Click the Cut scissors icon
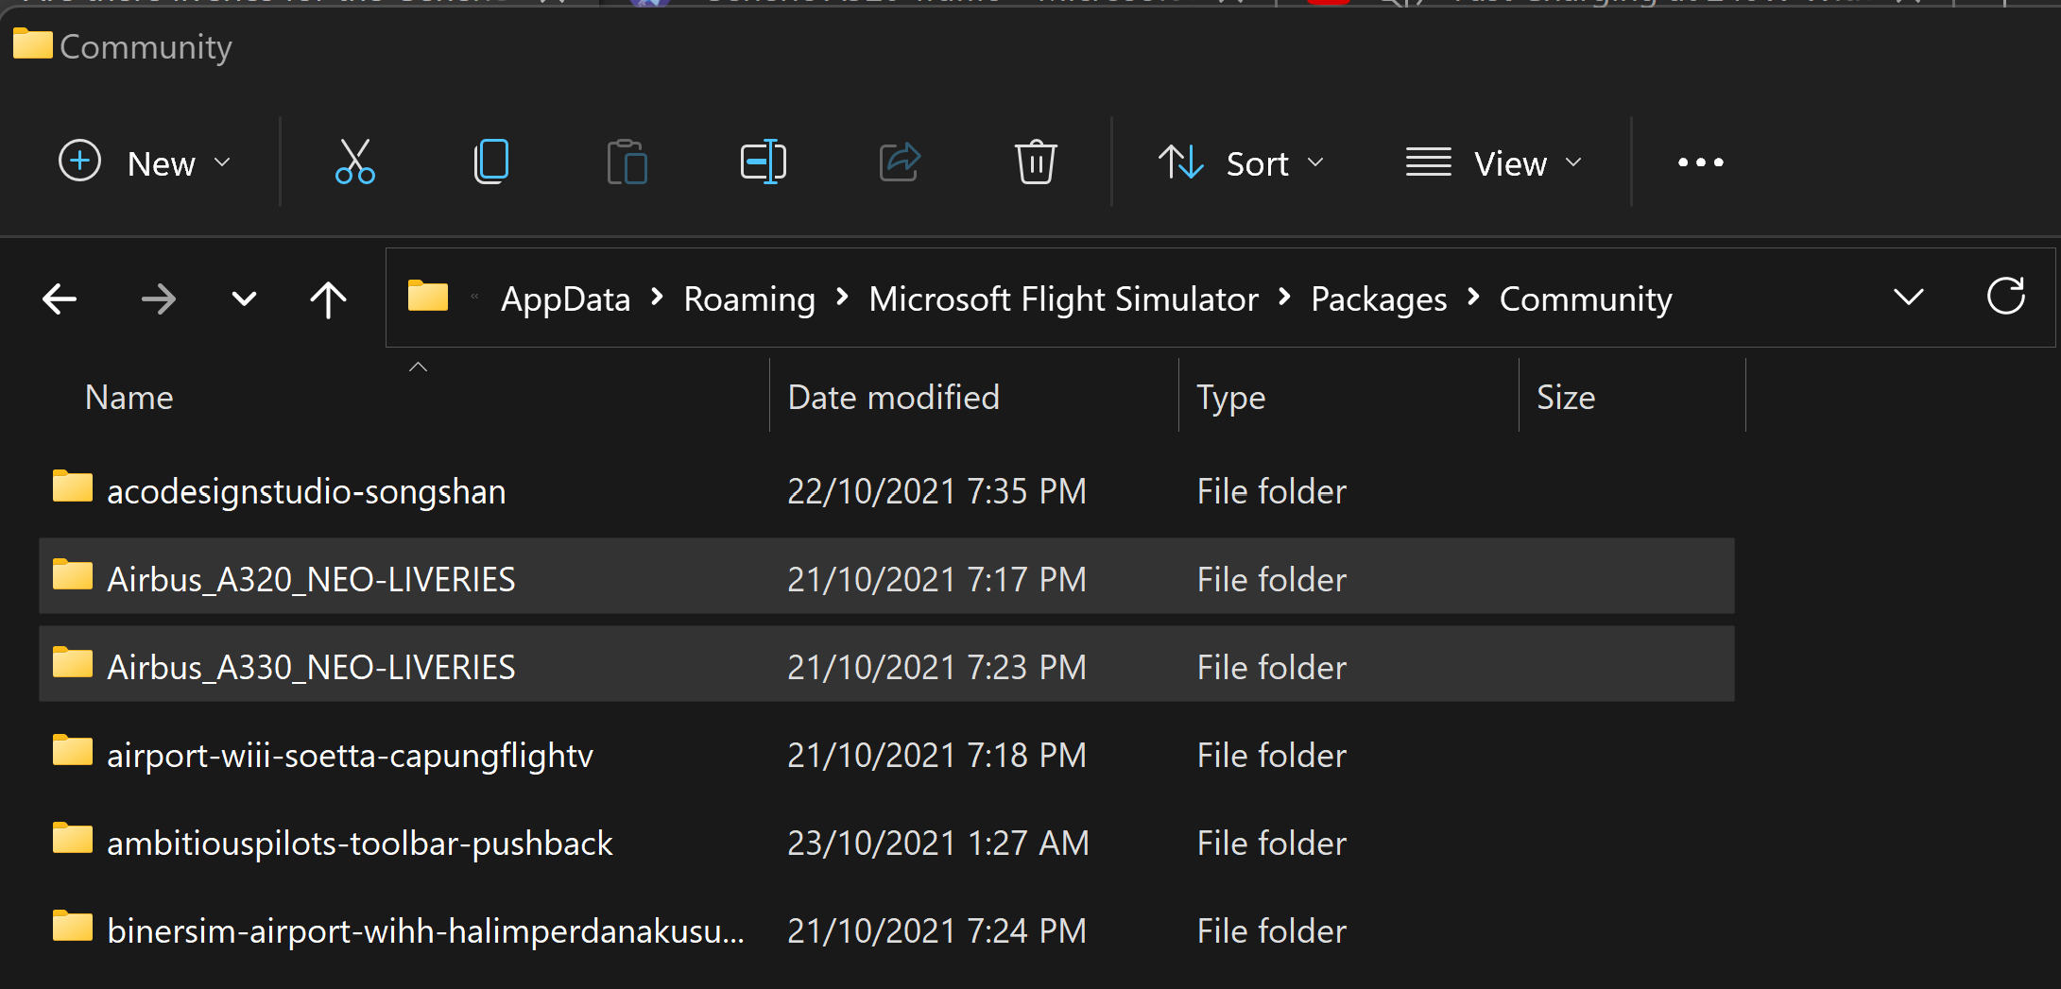The image size is (2061, 989). (354, 162)
